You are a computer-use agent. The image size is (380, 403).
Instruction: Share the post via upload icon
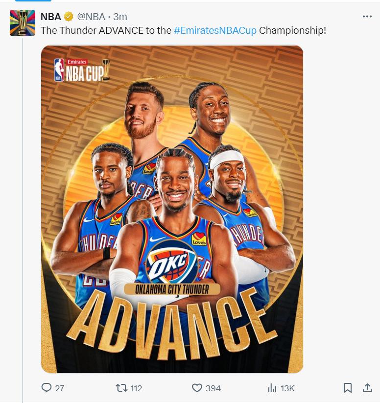367,388
